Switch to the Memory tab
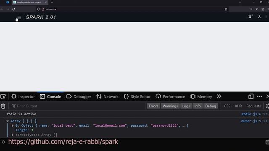Screen dimensions: 269x151 [x=201, y=96]
